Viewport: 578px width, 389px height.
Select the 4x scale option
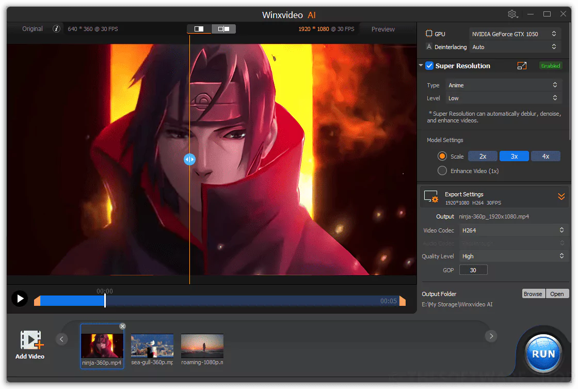pyautogui.click(x=545, y=156)
